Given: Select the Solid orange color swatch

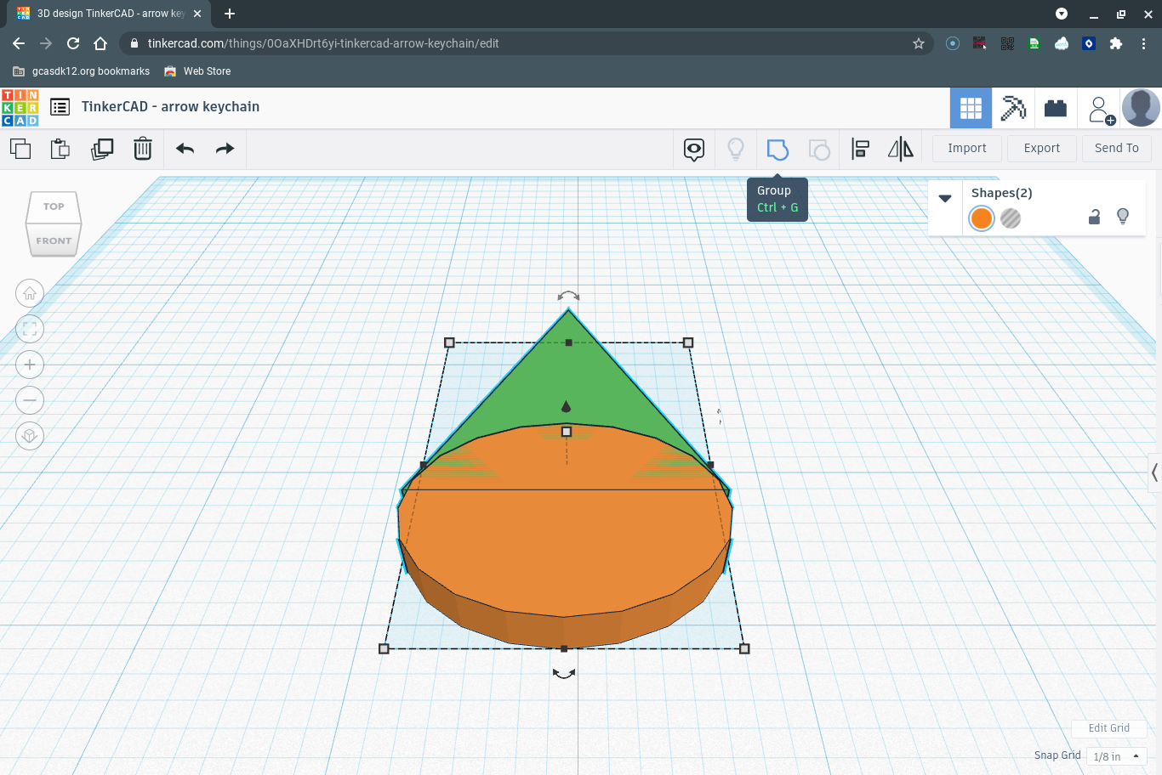Looking at the screenshot, I should pyautogui.click(x=982, y=218).
